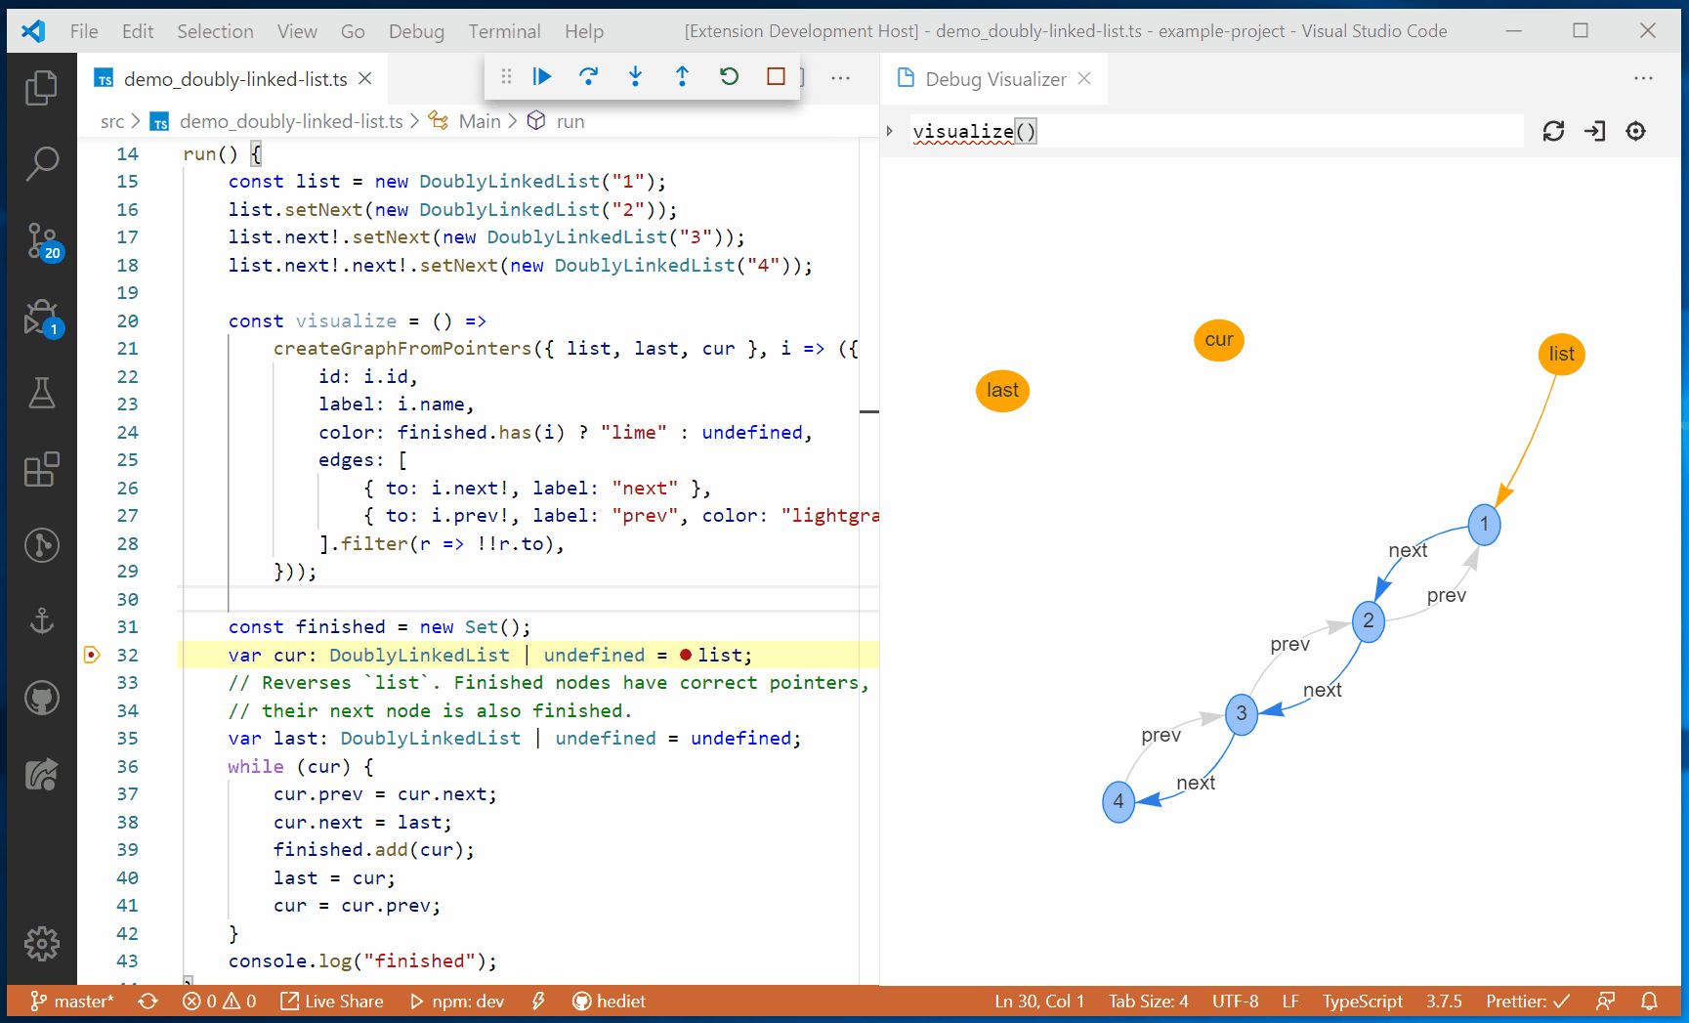Stop the debugging session

click(x=776, y=76)
